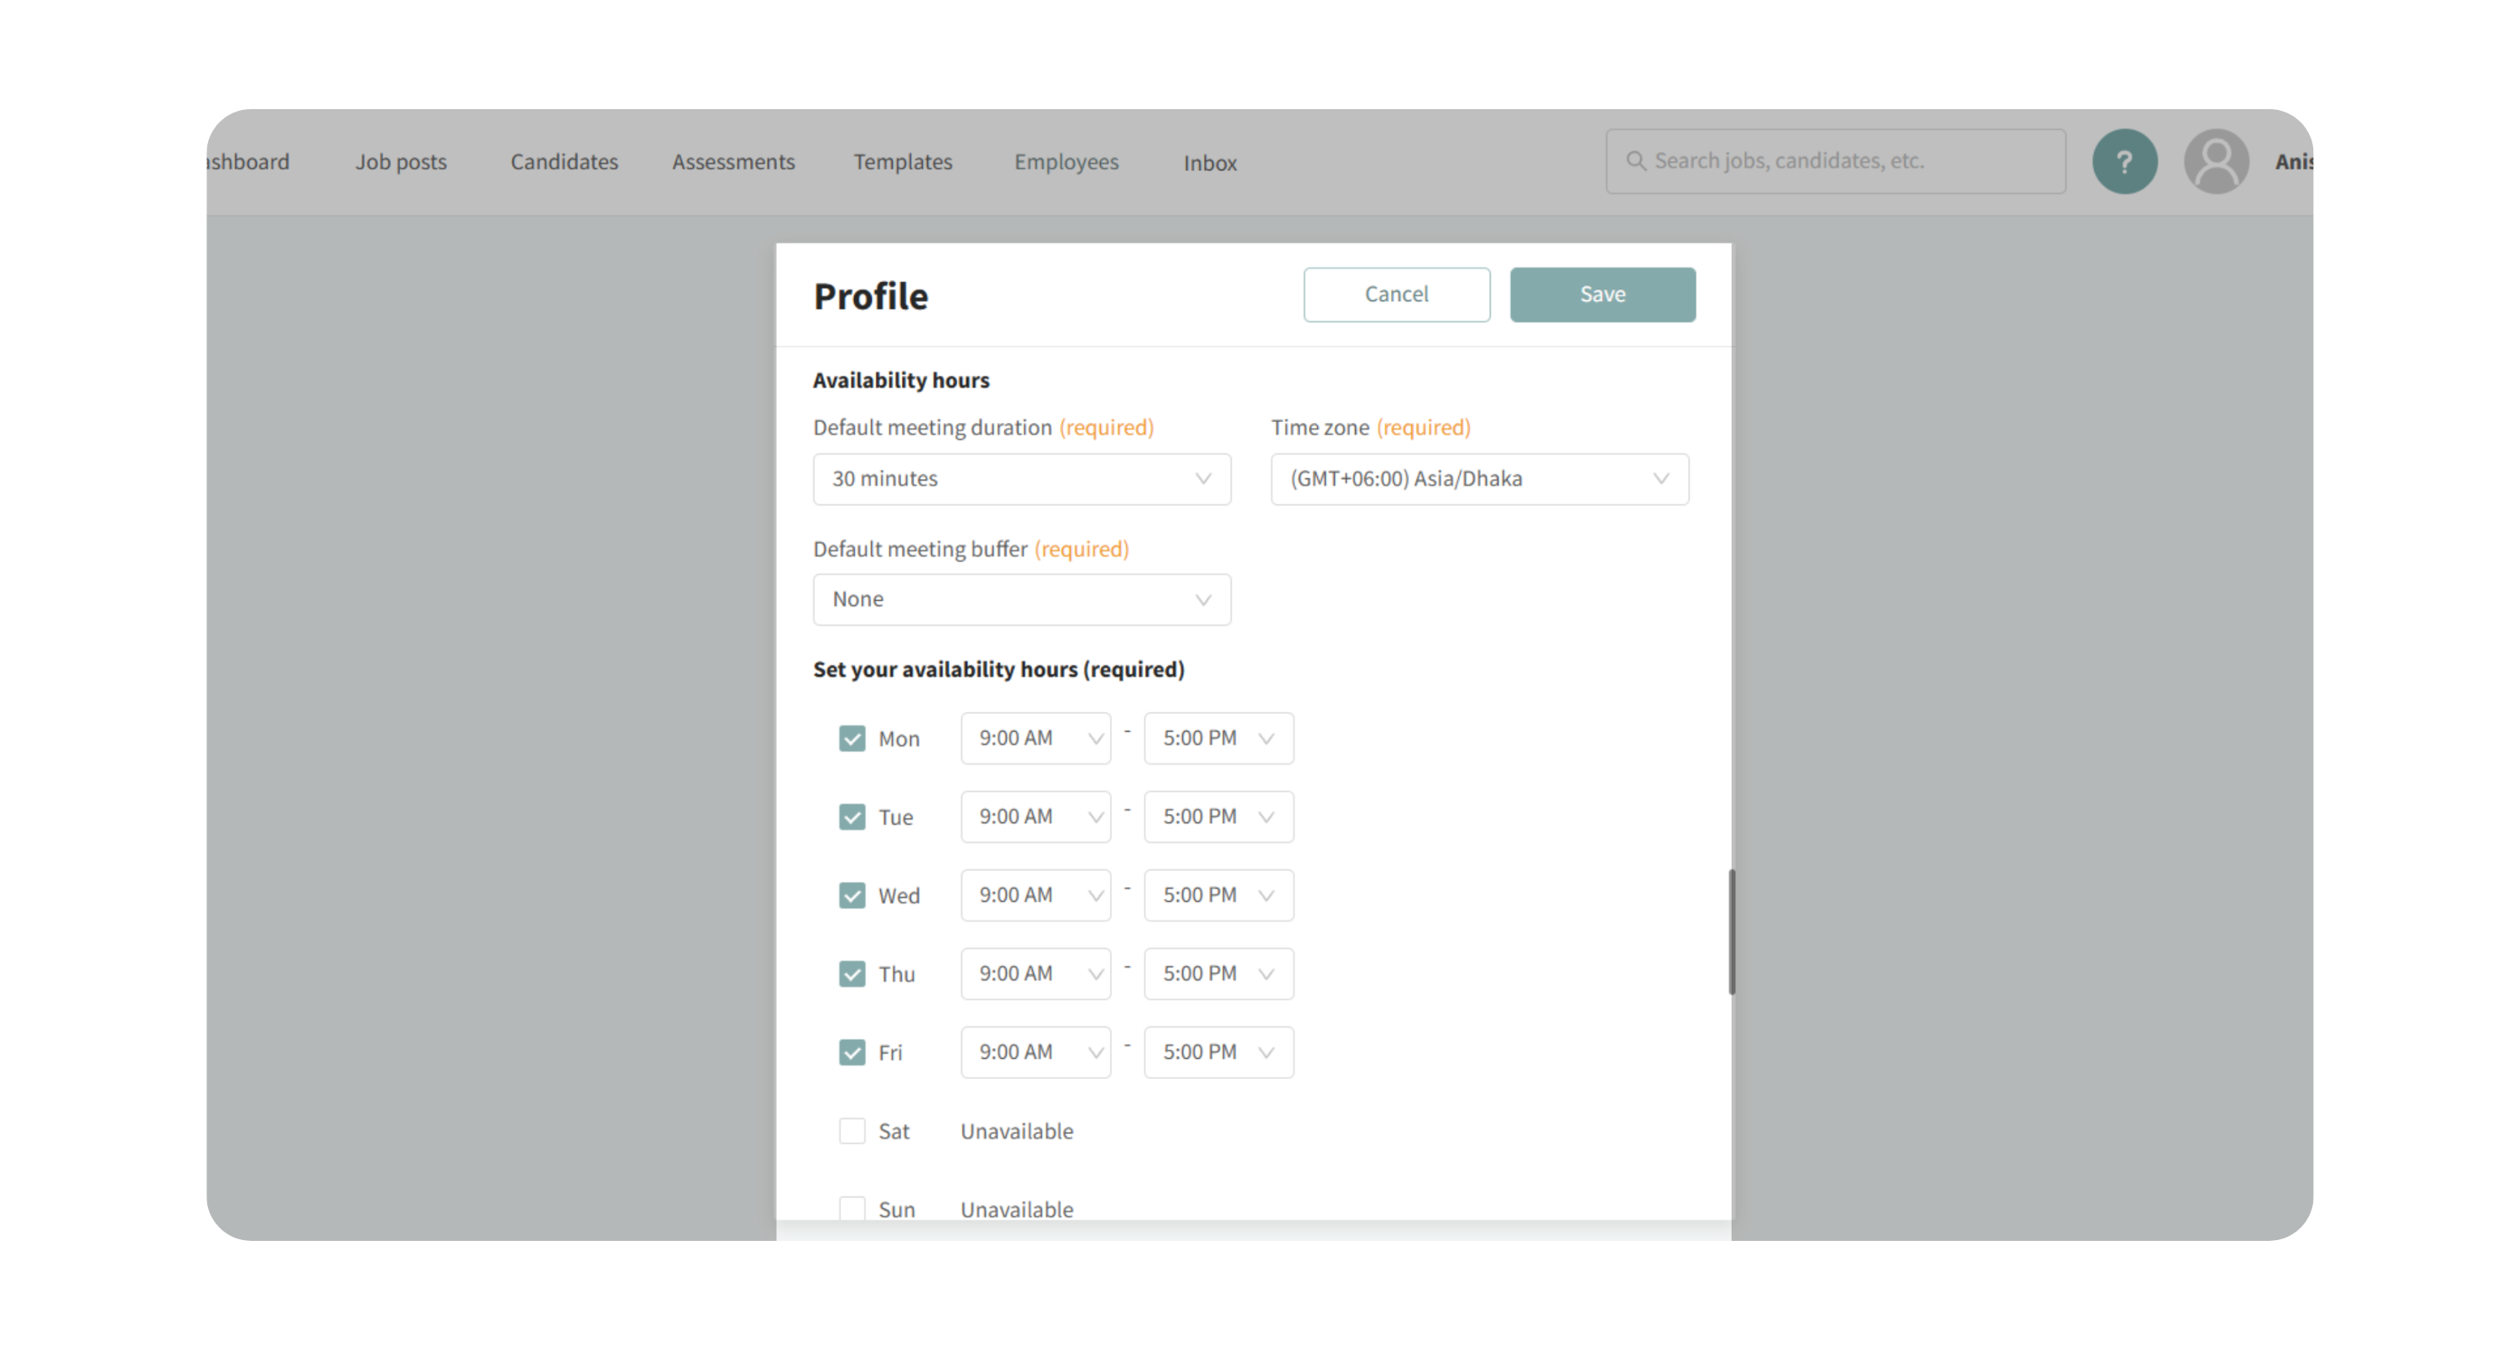Open Default meeting buffer dropdown

[x=1022, y=600]
